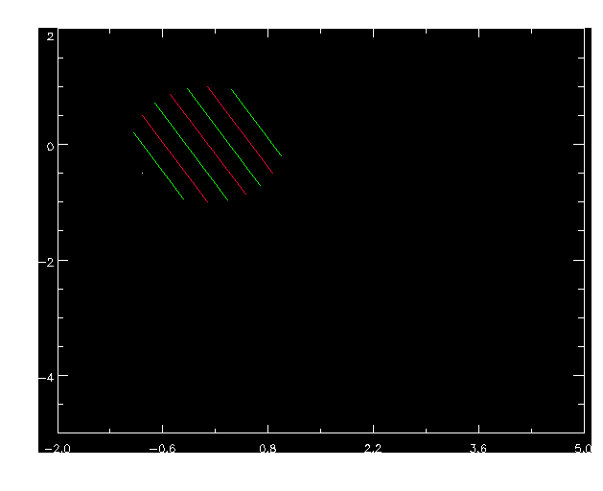
Task: Select the y-axis label -2
Action: (x=45, y=260)
